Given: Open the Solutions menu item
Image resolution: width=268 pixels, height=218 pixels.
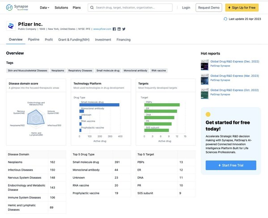Looking at the screenshot, I should (61, 8).
